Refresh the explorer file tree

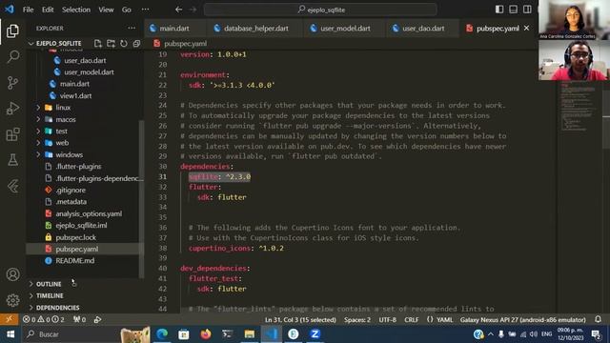[124, 43]
